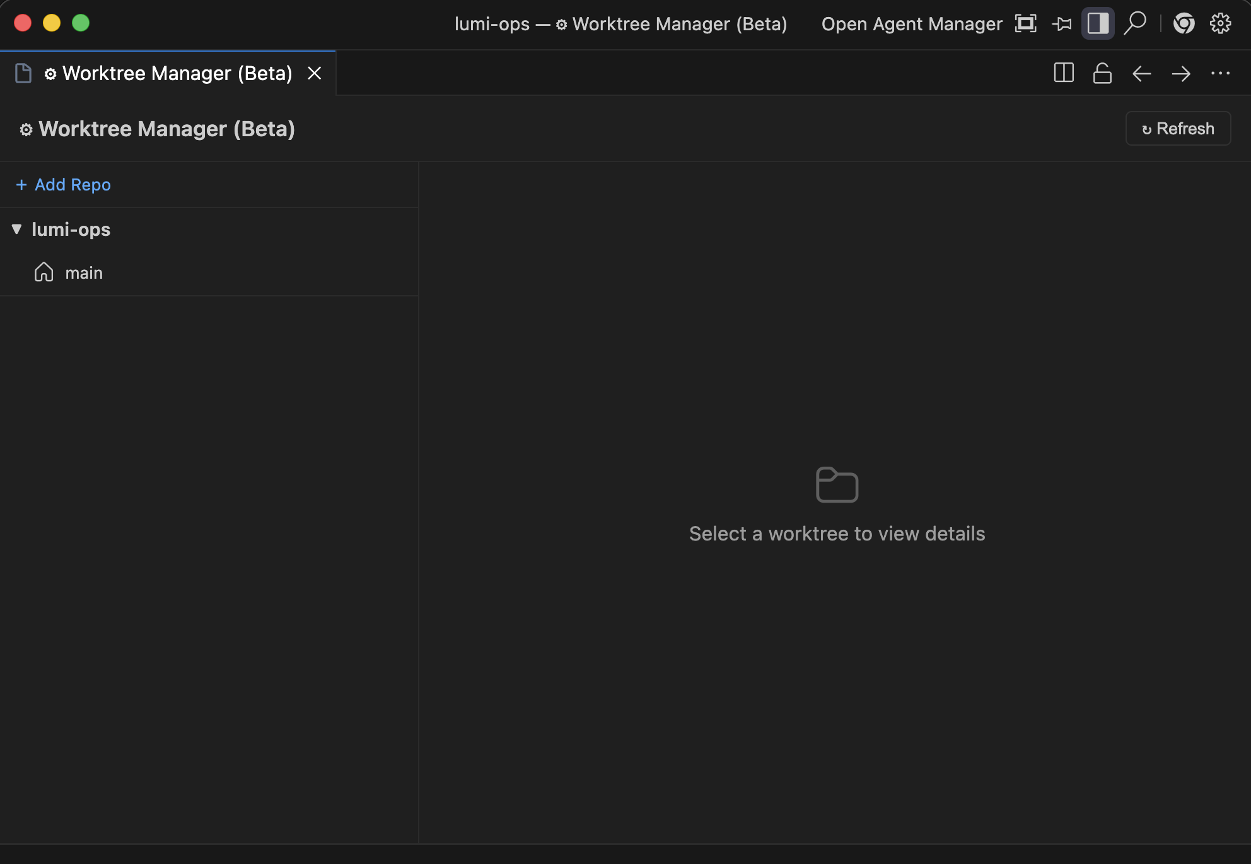
Task: Select the Worktree Manager (Beta) tab
Action: click(167, 73)
